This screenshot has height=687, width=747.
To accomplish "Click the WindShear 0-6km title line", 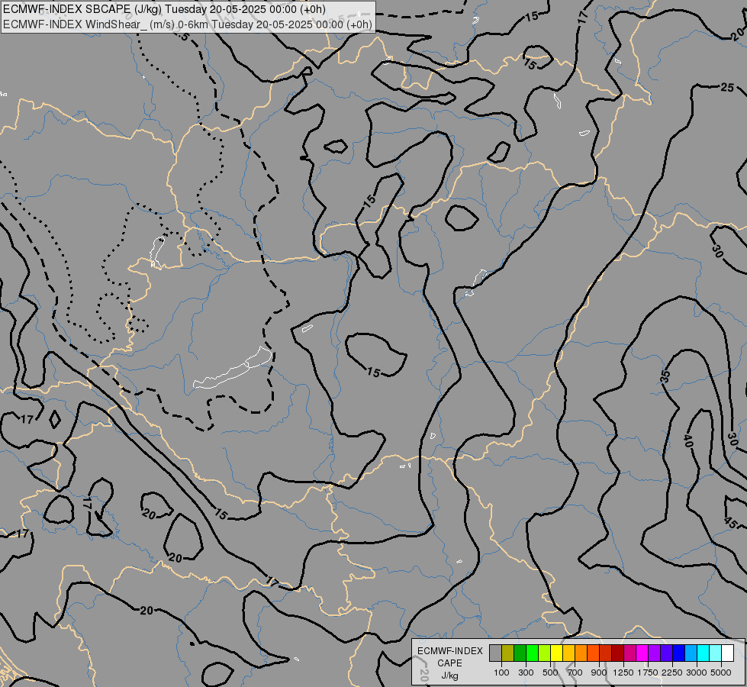I will [x=187, y=24].
